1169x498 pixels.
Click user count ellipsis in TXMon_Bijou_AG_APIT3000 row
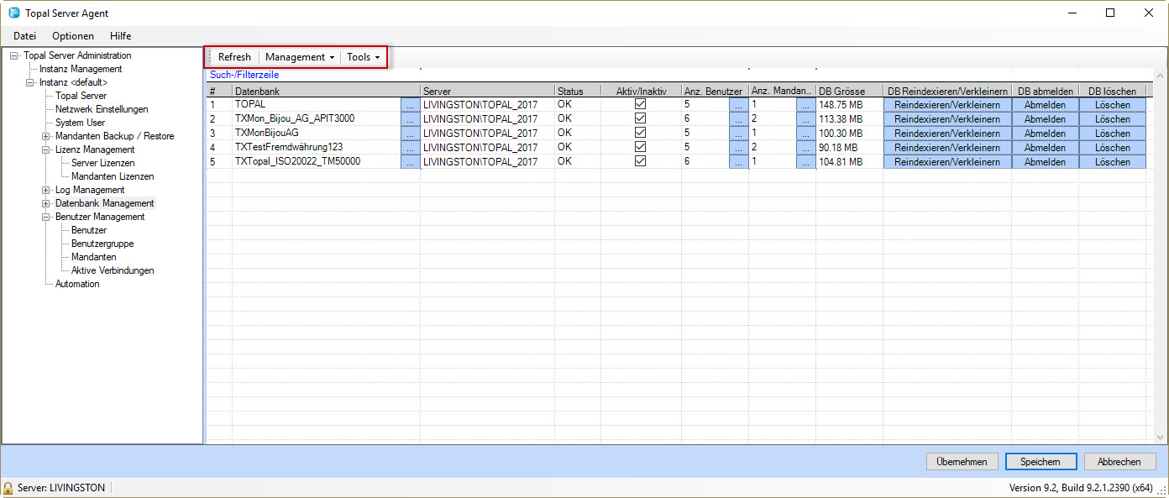738,119
